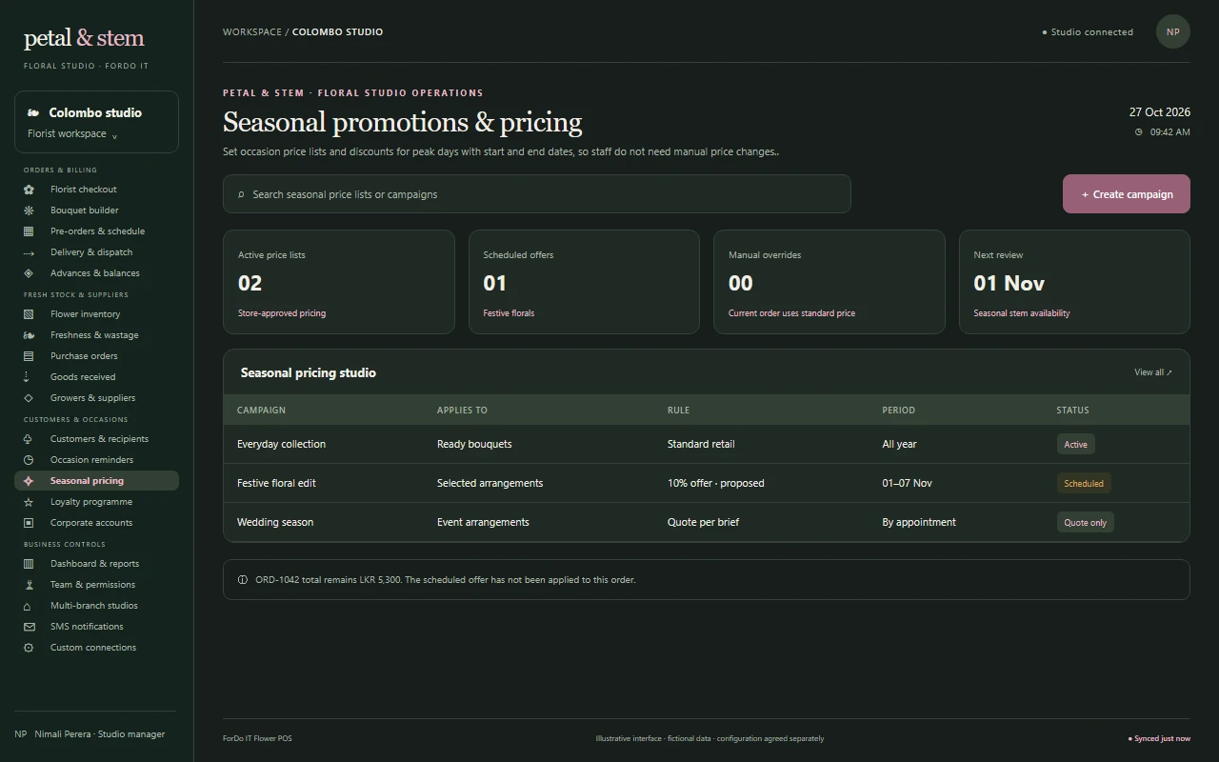This screenshot has height=762, width=1219.
Task: Click the Florist checkout flower icon
Action: 29,190
